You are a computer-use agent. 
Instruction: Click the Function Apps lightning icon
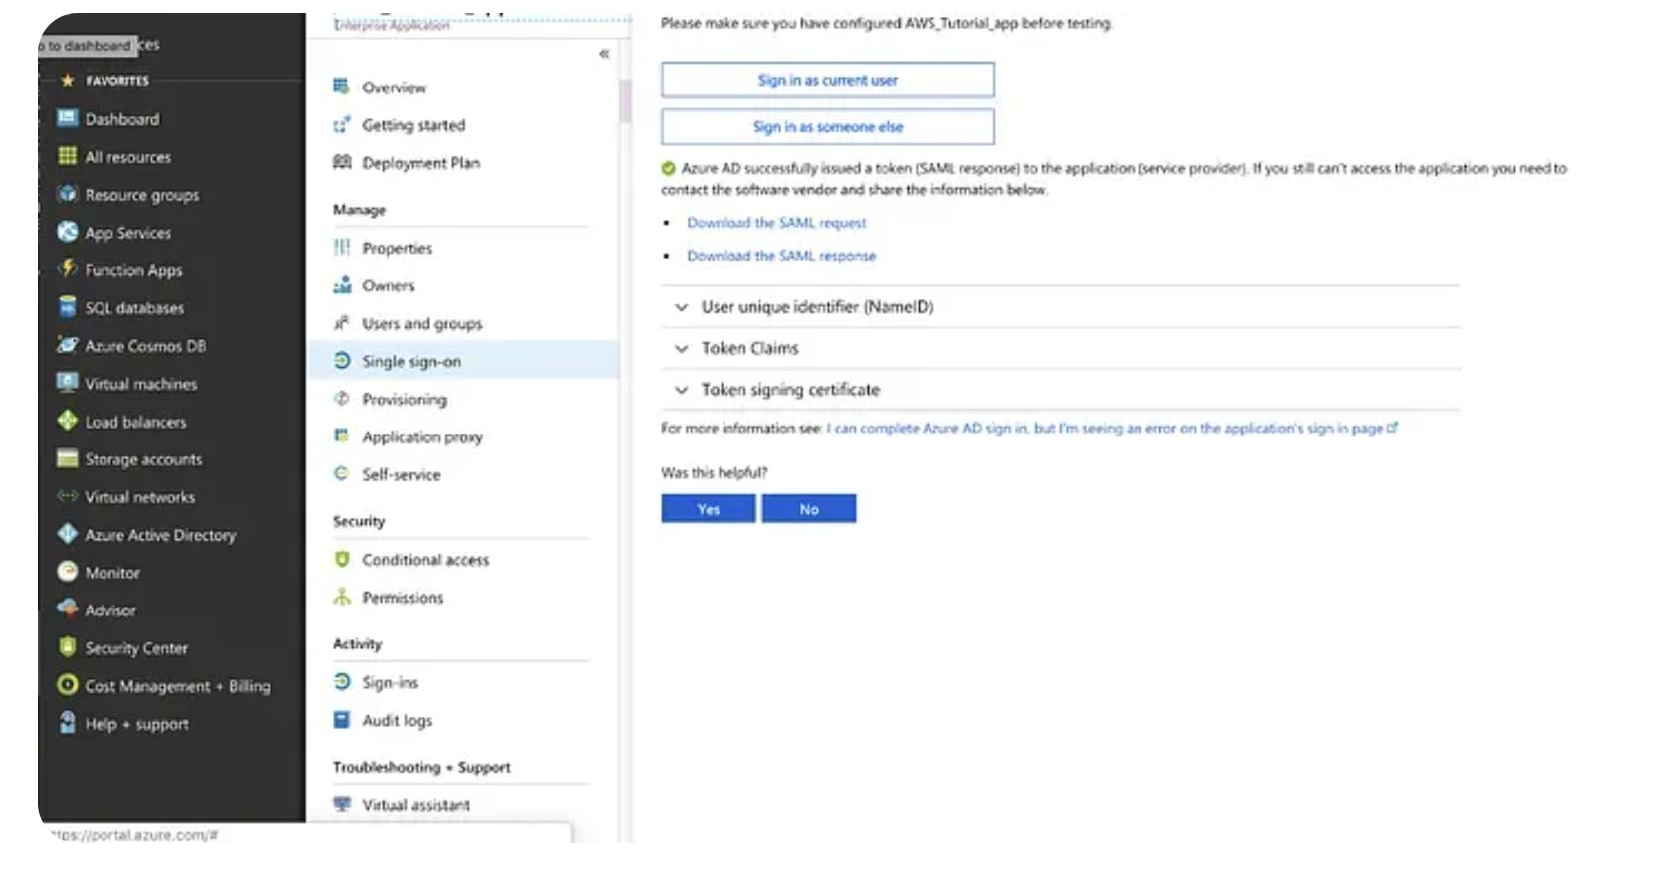point(67,269)
